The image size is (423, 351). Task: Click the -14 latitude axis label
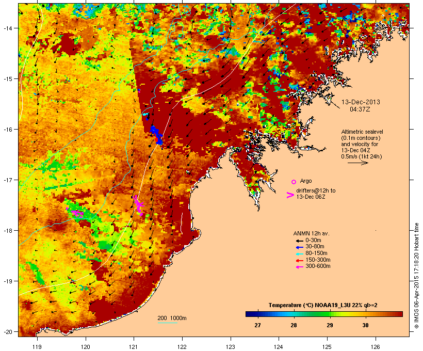8,28
